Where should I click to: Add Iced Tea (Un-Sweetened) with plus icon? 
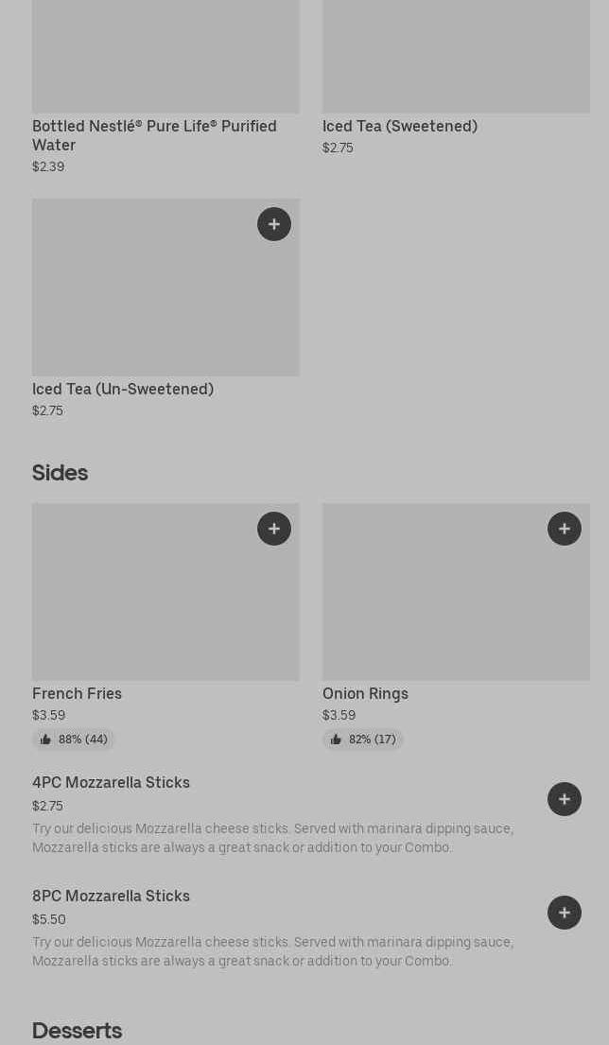click(x=274, y=224)
